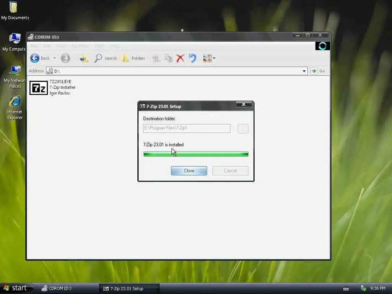Select the 7Z2301.EXE installer icon
Screen dimensions: 392x294
pyautogui.click(x=39, y=88)
